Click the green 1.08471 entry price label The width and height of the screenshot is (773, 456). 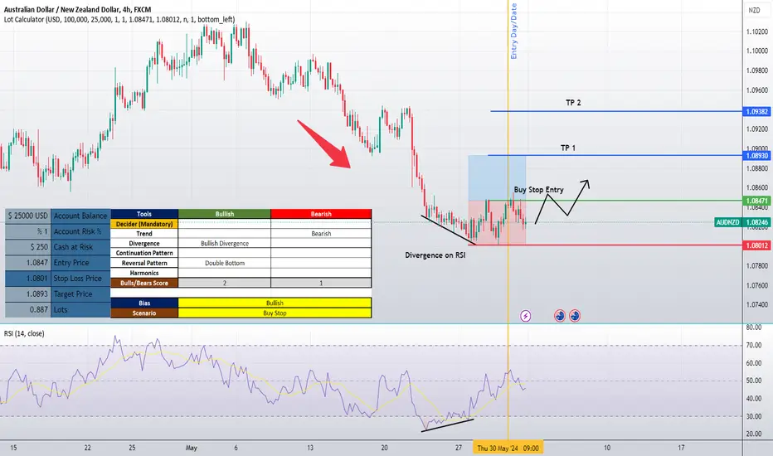[x=756, y=201]
